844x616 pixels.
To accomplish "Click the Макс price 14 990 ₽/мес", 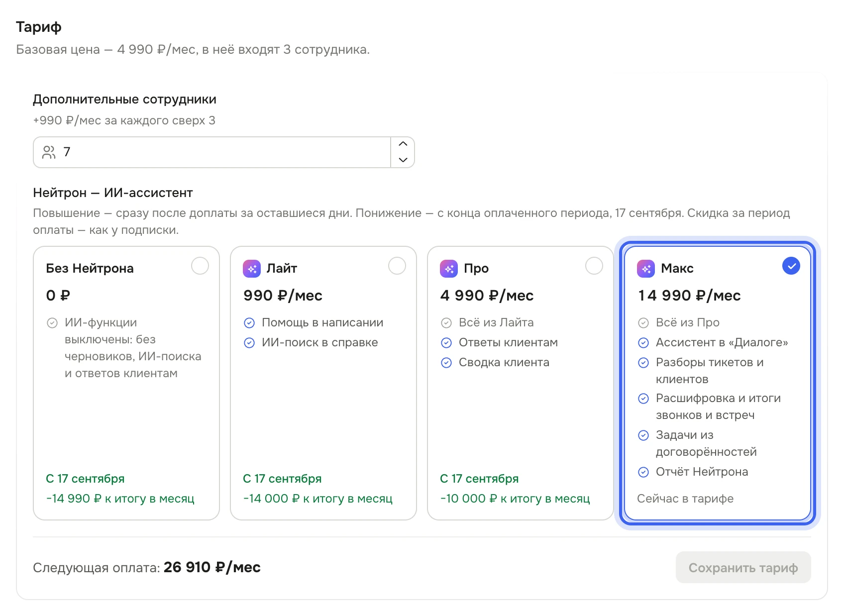I will click(689, 296).
